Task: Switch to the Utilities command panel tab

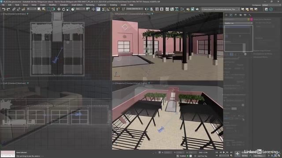Action: [x=250, y=15]
